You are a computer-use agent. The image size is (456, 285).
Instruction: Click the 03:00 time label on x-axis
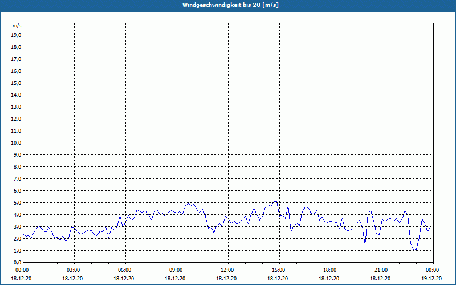[x=74, y=270]
